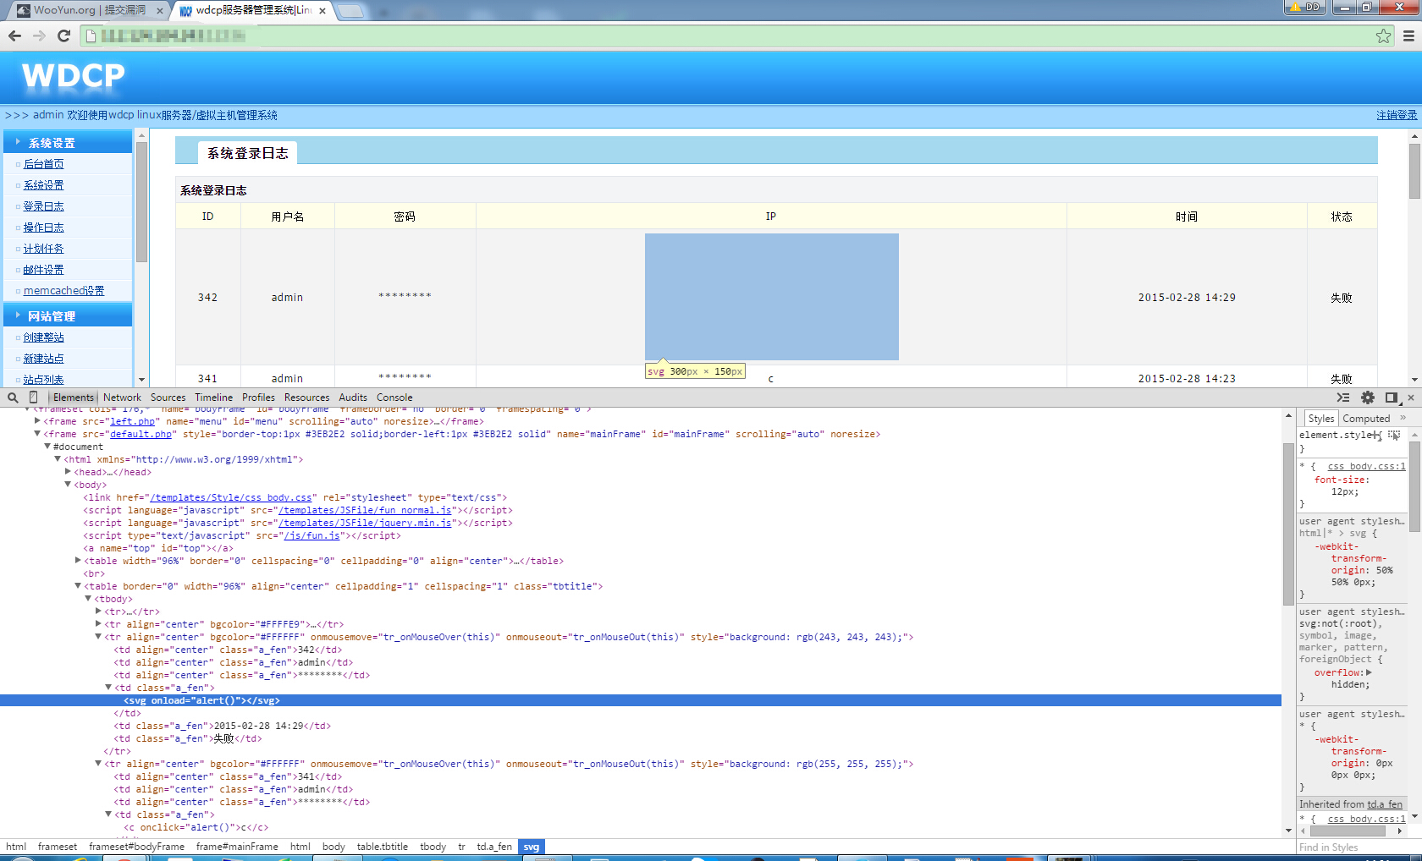Open the 操作日志 link
1422x861 pixels.
(43, 228)
